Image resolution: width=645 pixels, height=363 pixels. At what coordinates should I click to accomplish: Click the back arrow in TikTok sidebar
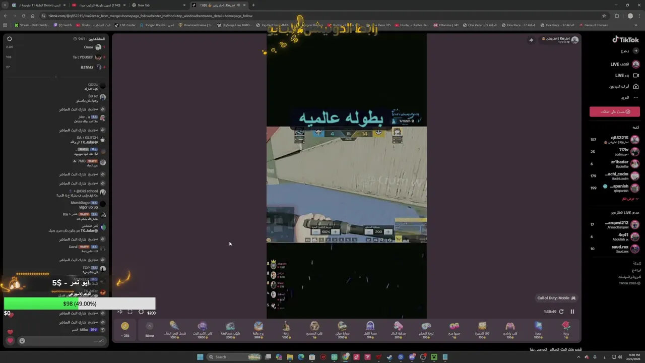pos(636,51)
